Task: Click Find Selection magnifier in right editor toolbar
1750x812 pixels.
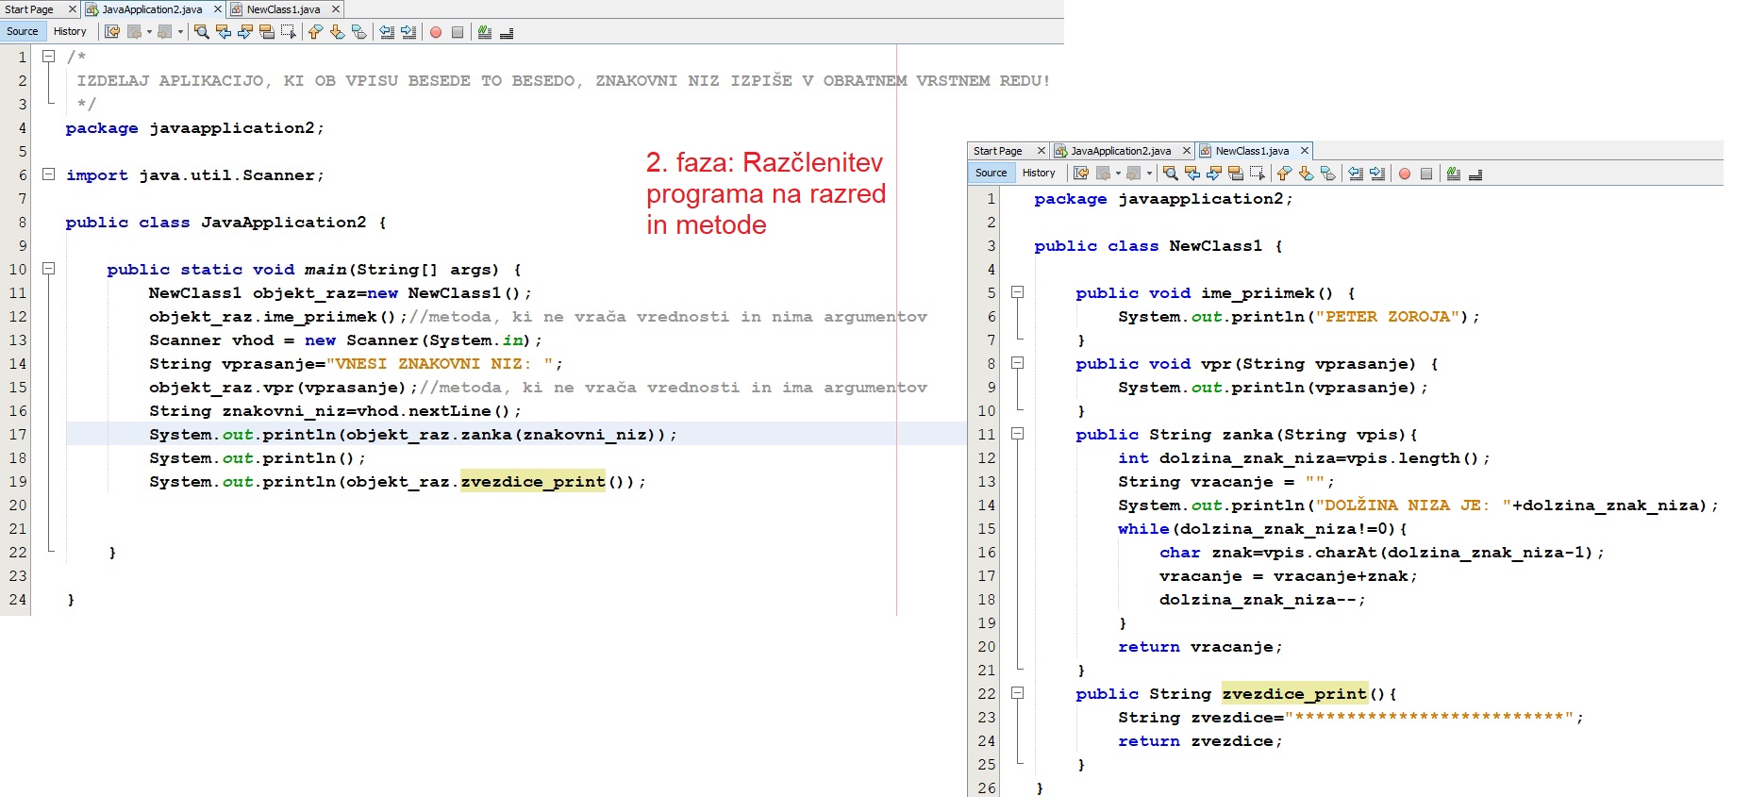Action: coord(1171,174)
